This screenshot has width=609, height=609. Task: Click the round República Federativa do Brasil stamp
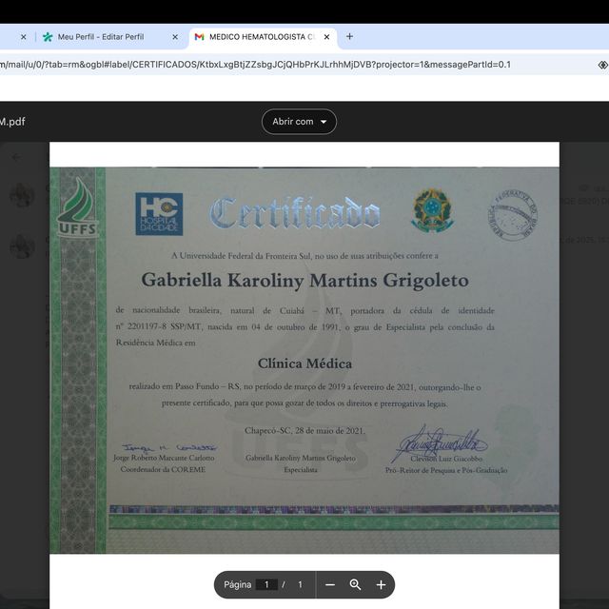coord(513,215)
